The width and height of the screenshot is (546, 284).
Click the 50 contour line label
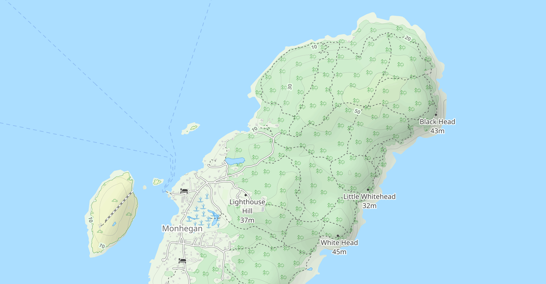(357, 111)
